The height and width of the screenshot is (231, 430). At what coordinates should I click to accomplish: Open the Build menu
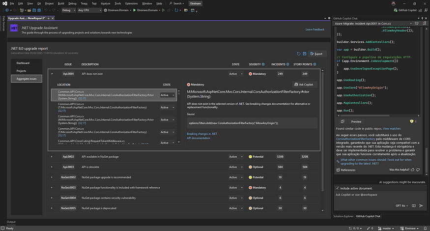click(61, 3)
